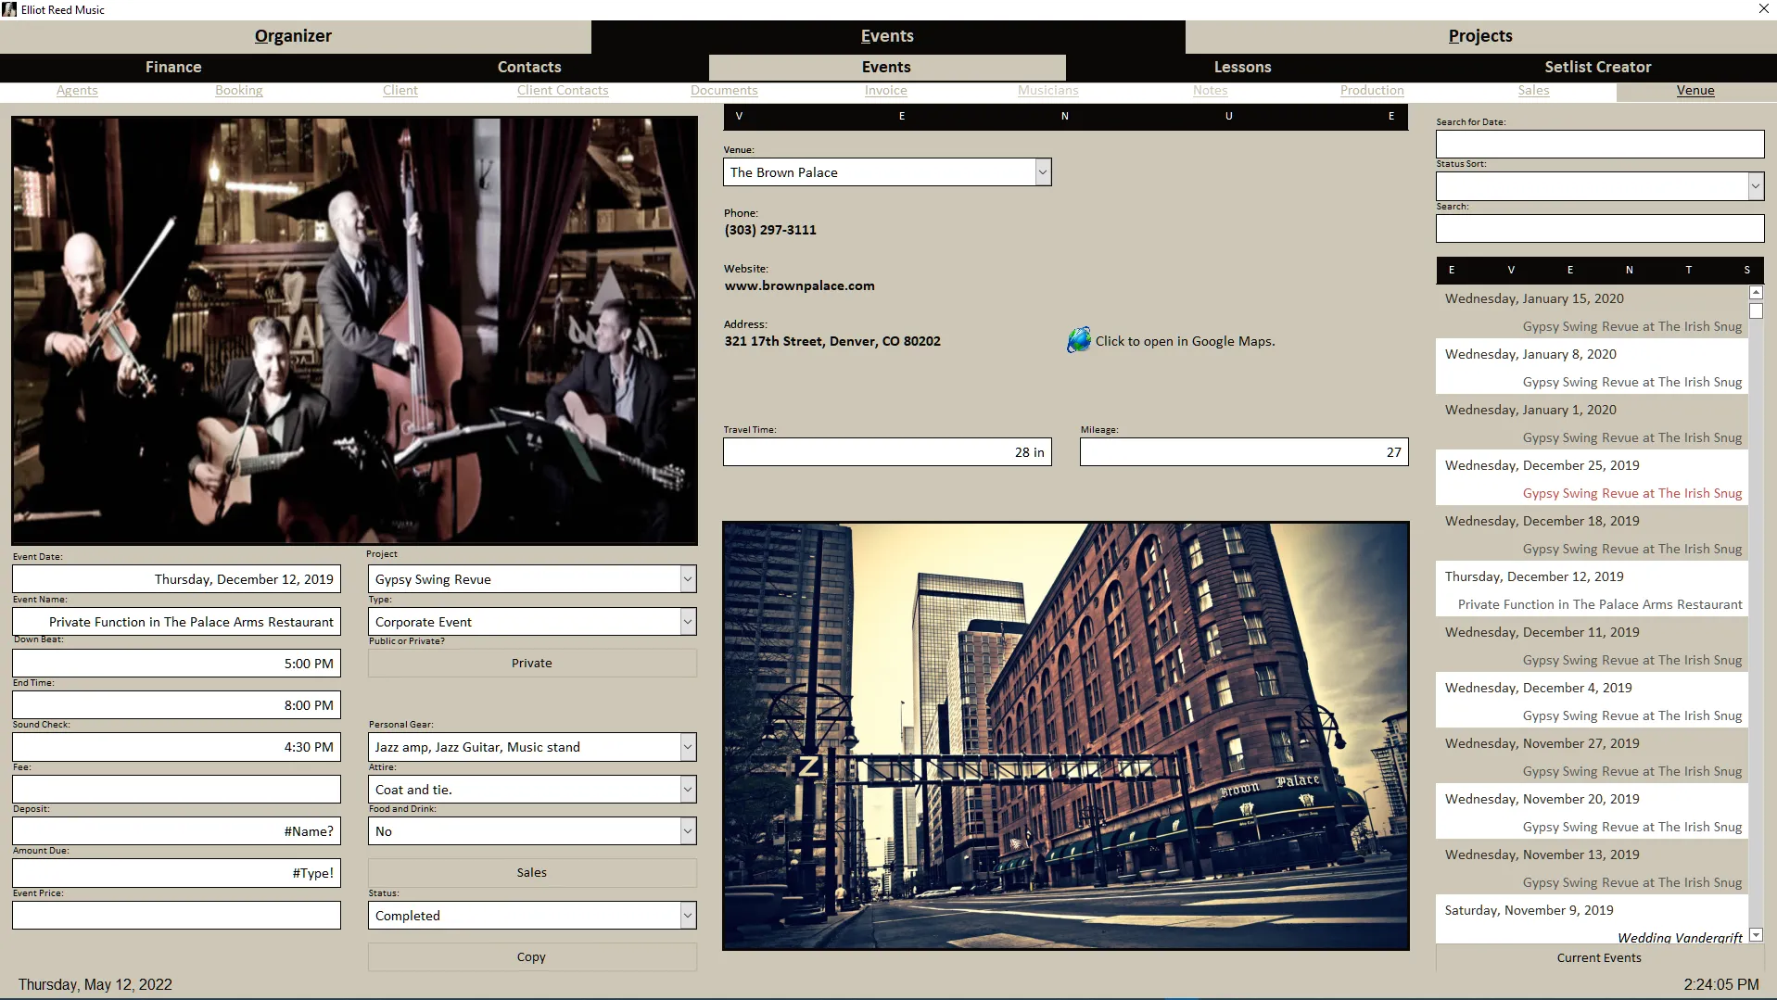This screenshot has width=1777, height=1000.
Task: Open the Venue dropdown showing The Brown Palace
Action: [1041, 171]
